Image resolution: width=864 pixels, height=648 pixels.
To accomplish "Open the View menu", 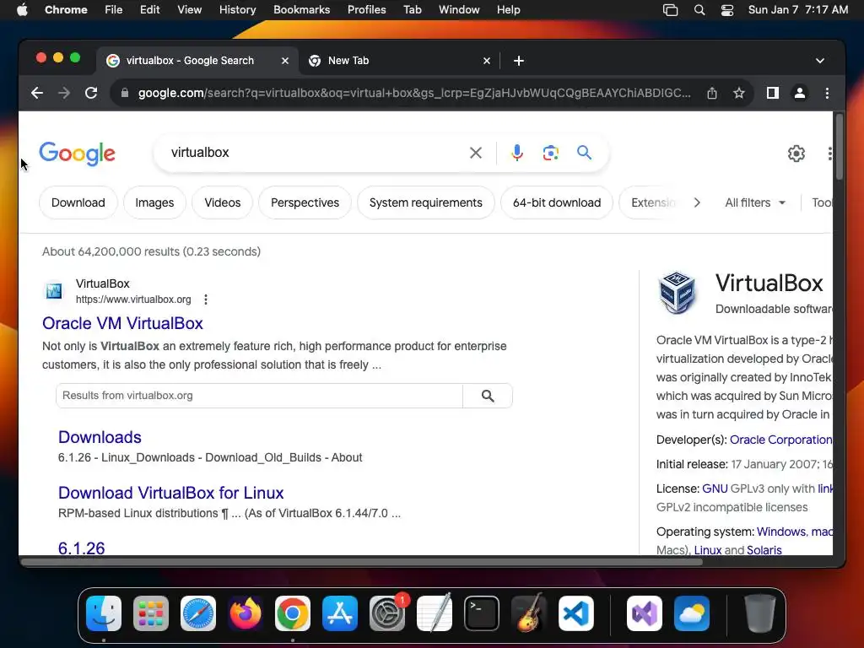I will click(x=189, y=10).
